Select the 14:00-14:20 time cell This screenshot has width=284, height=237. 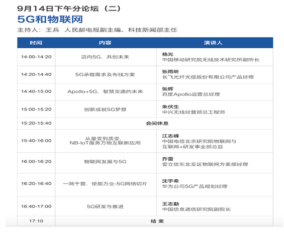[36, 57]
